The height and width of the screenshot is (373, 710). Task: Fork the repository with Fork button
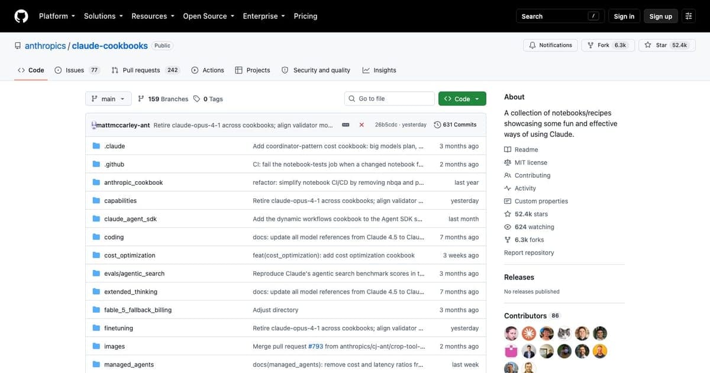(608, 45)
